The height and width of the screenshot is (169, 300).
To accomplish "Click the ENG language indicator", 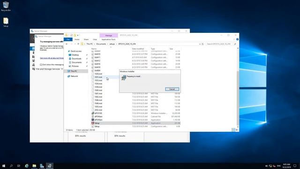I will [x=279, y=166].
